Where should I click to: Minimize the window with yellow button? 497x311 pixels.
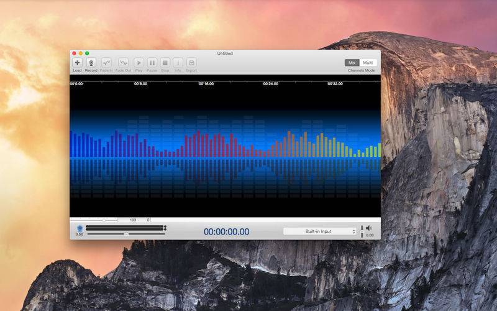tap(81, 53)
